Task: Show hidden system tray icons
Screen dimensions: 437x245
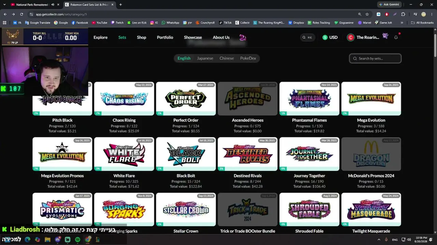Action: (x=379, y=240)
